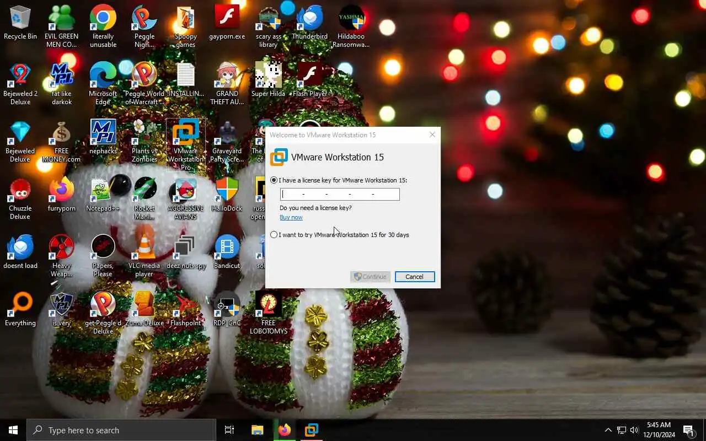Select the Peggle Nights desktop icon
Viewport: 706px width, 441px height.
tap(145, 26)
